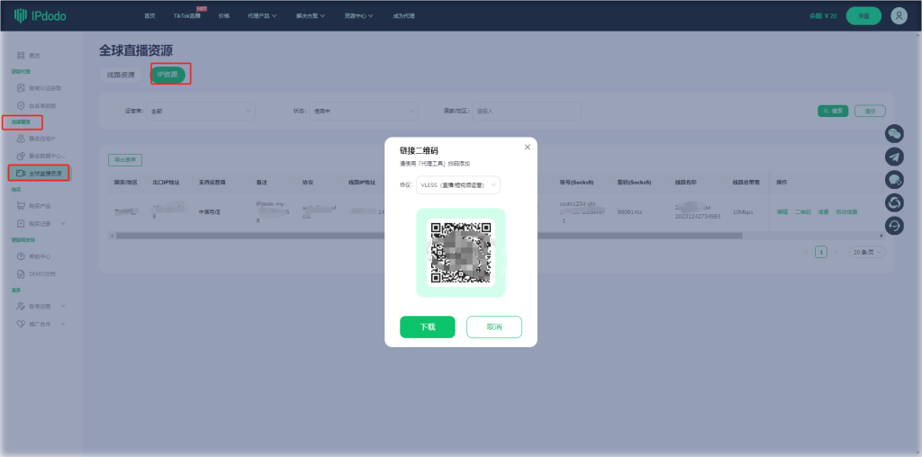Click the WeChat contact floating icon
922x457 pixels.
click(894, 133)
